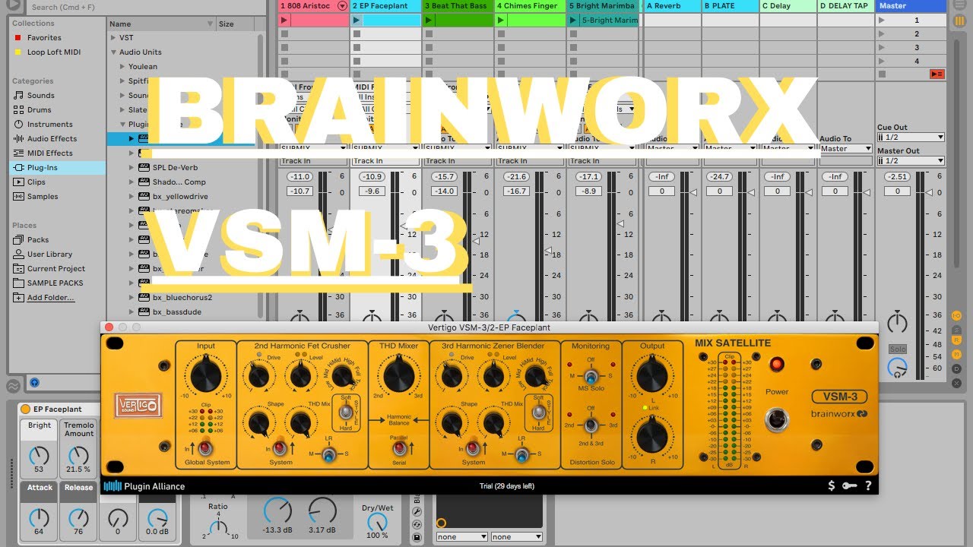
Task: Launch the 5-Bright Marimba clip
Action: [573, 21]
